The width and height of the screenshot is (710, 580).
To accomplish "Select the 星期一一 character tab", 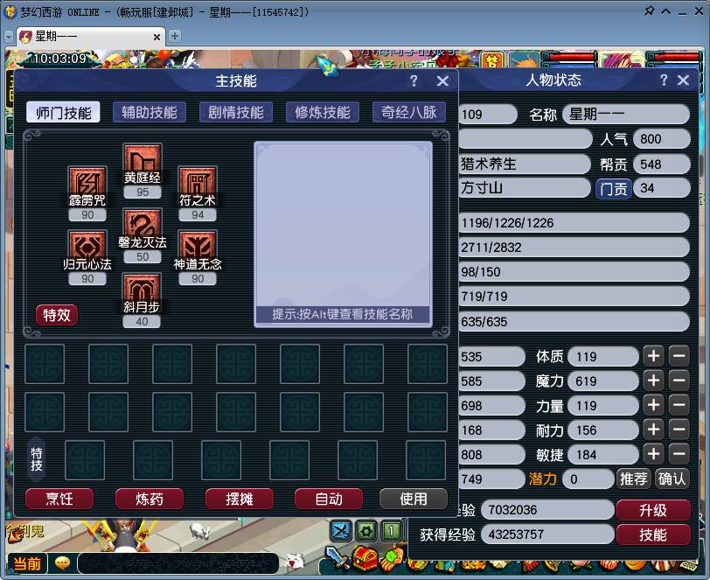I will [91, 36].
